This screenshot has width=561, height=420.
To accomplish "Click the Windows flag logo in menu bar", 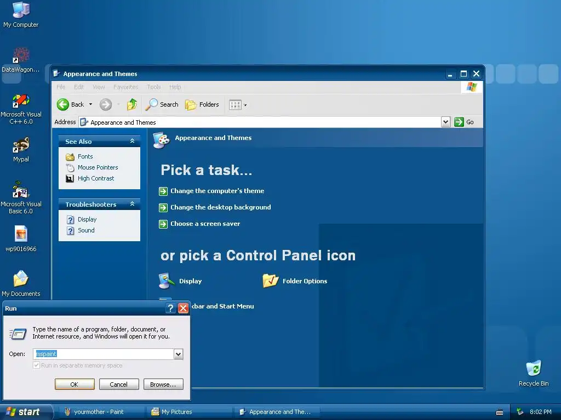I will coord(471,87).
